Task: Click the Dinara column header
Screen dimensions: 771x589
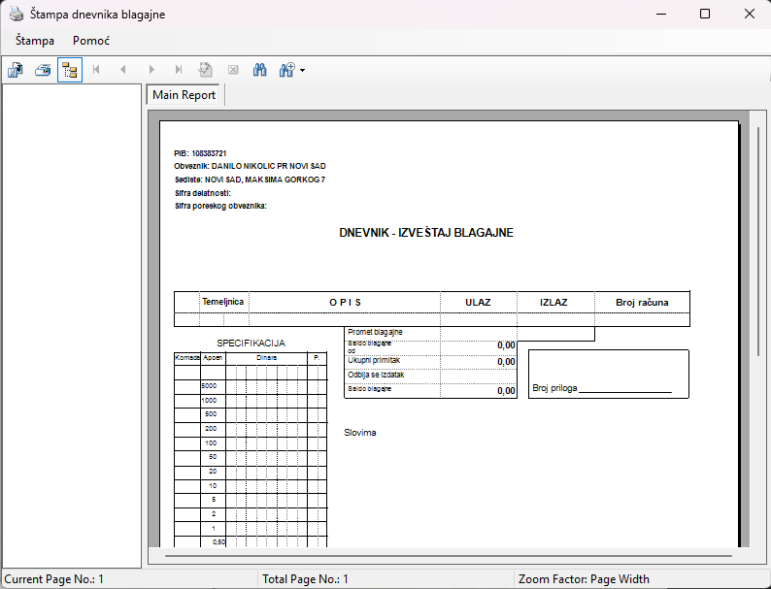Action: point(266,358)
